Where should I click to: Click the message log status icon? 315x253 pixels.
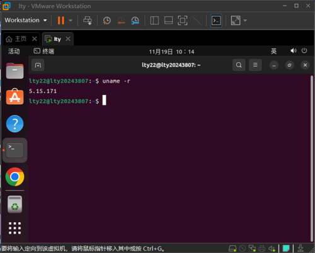coord(286,249)
